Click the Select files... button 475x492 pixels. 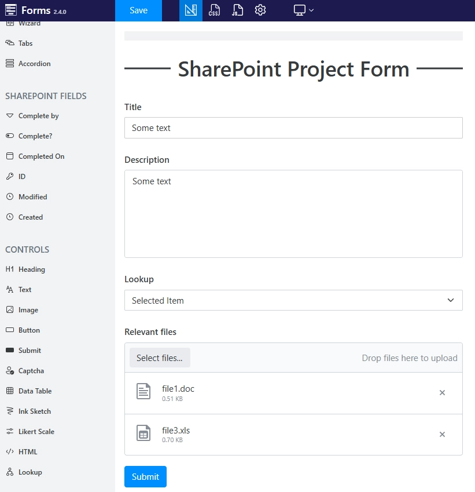tap(160, 358)
